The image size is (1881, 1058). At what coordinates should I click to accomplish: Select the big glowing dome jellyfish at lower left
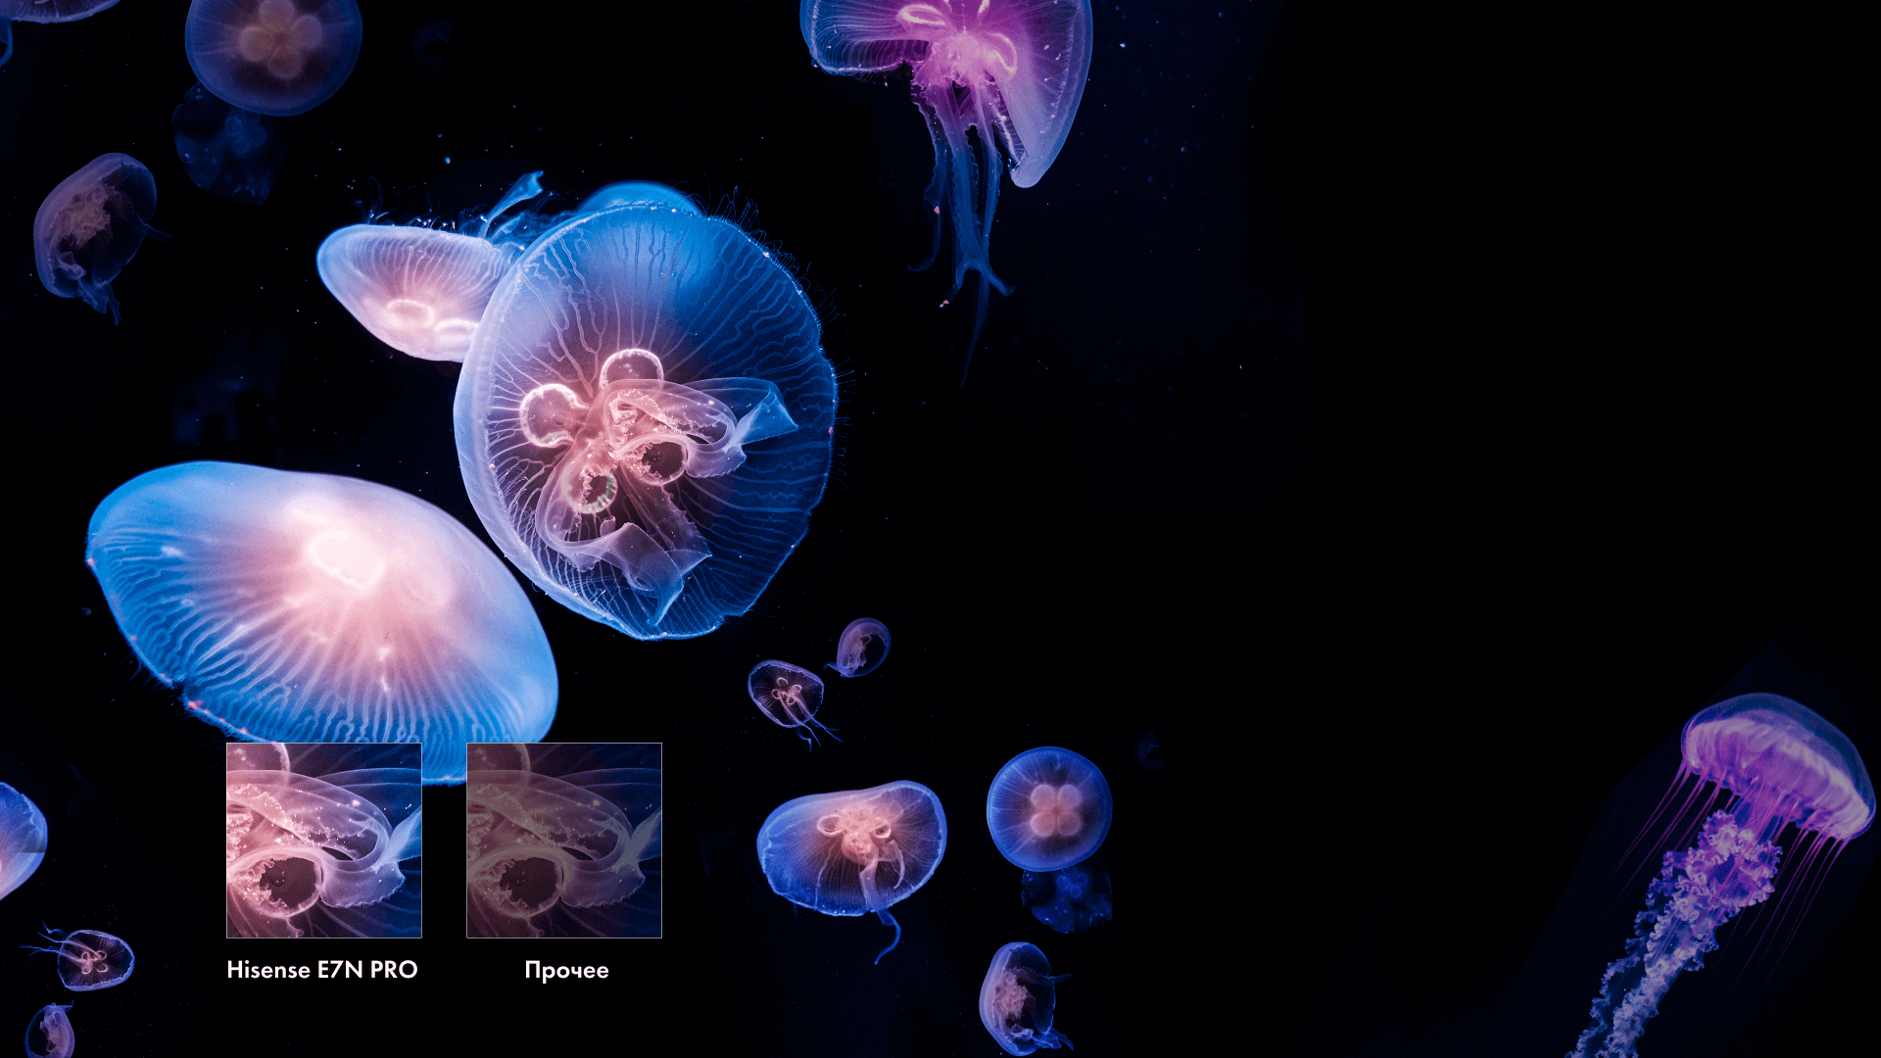(321, 612)
